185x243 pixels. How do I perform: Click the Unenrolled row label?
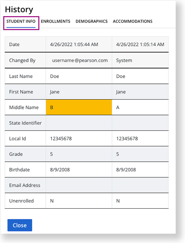click(21, 201)
